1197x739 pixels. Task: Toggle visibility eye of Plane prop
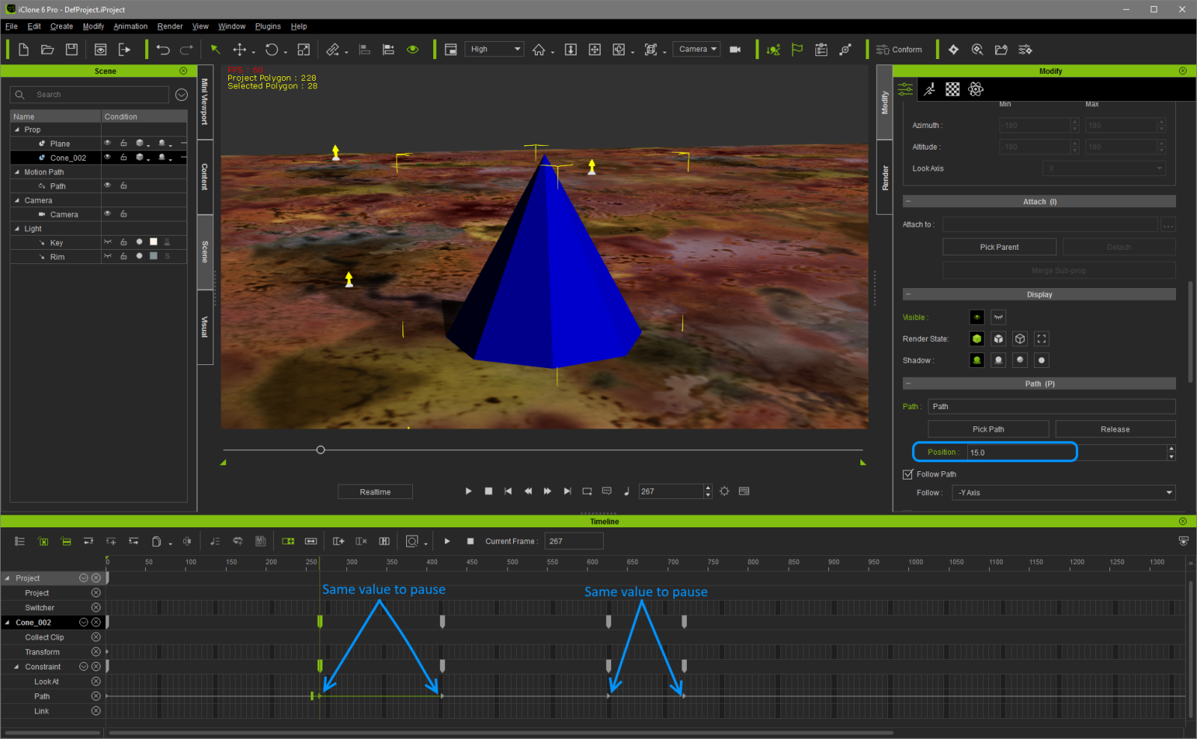coord(108,143)
